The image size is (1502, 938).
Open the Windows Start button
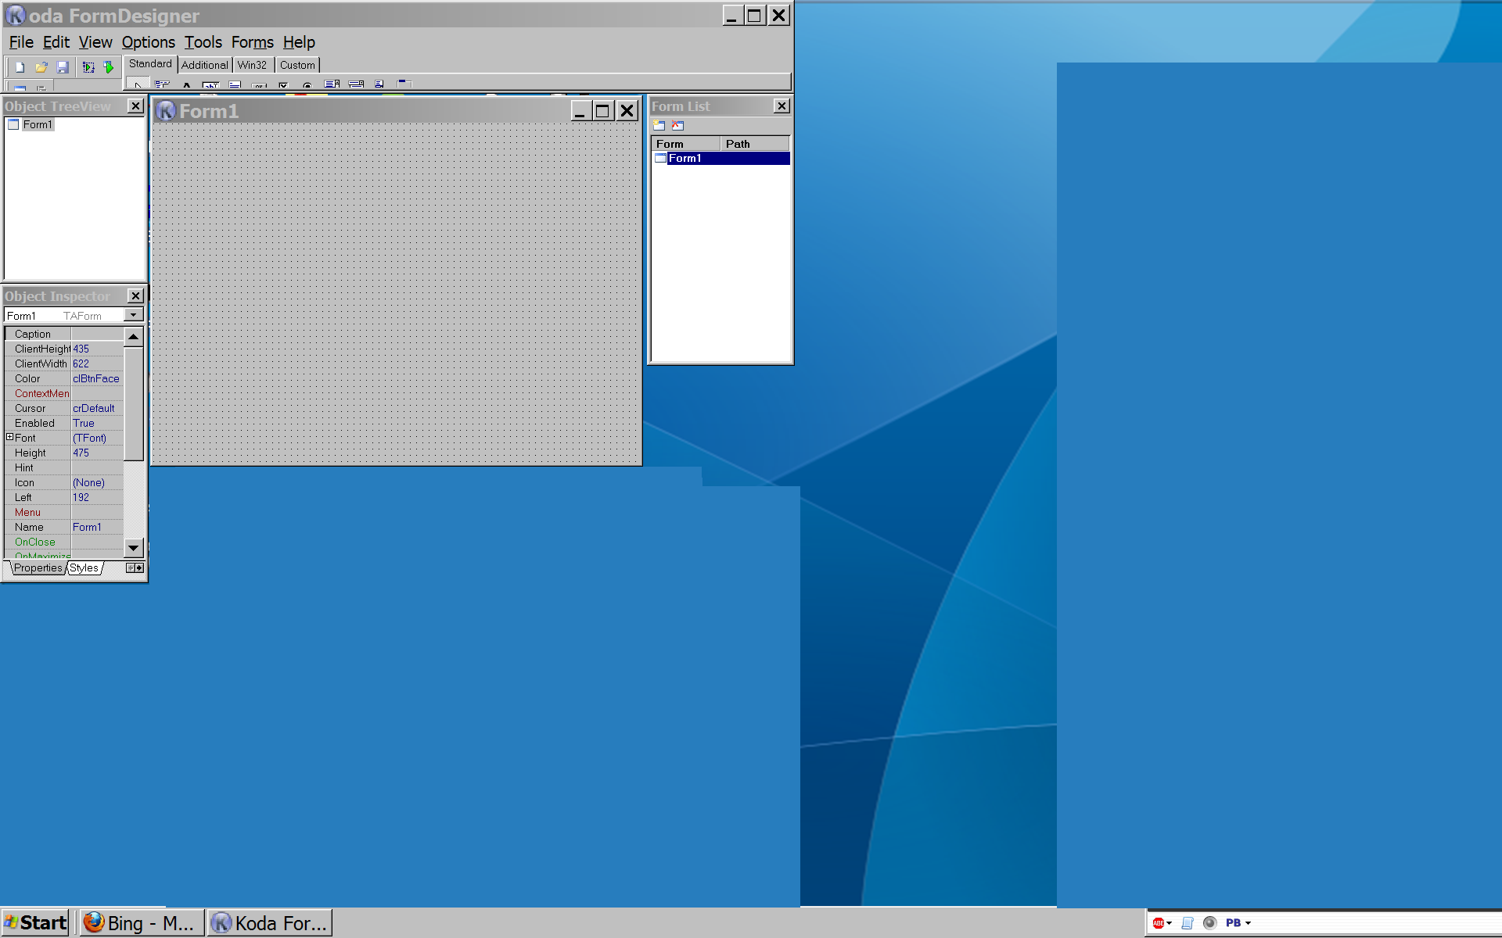point(35,923)
